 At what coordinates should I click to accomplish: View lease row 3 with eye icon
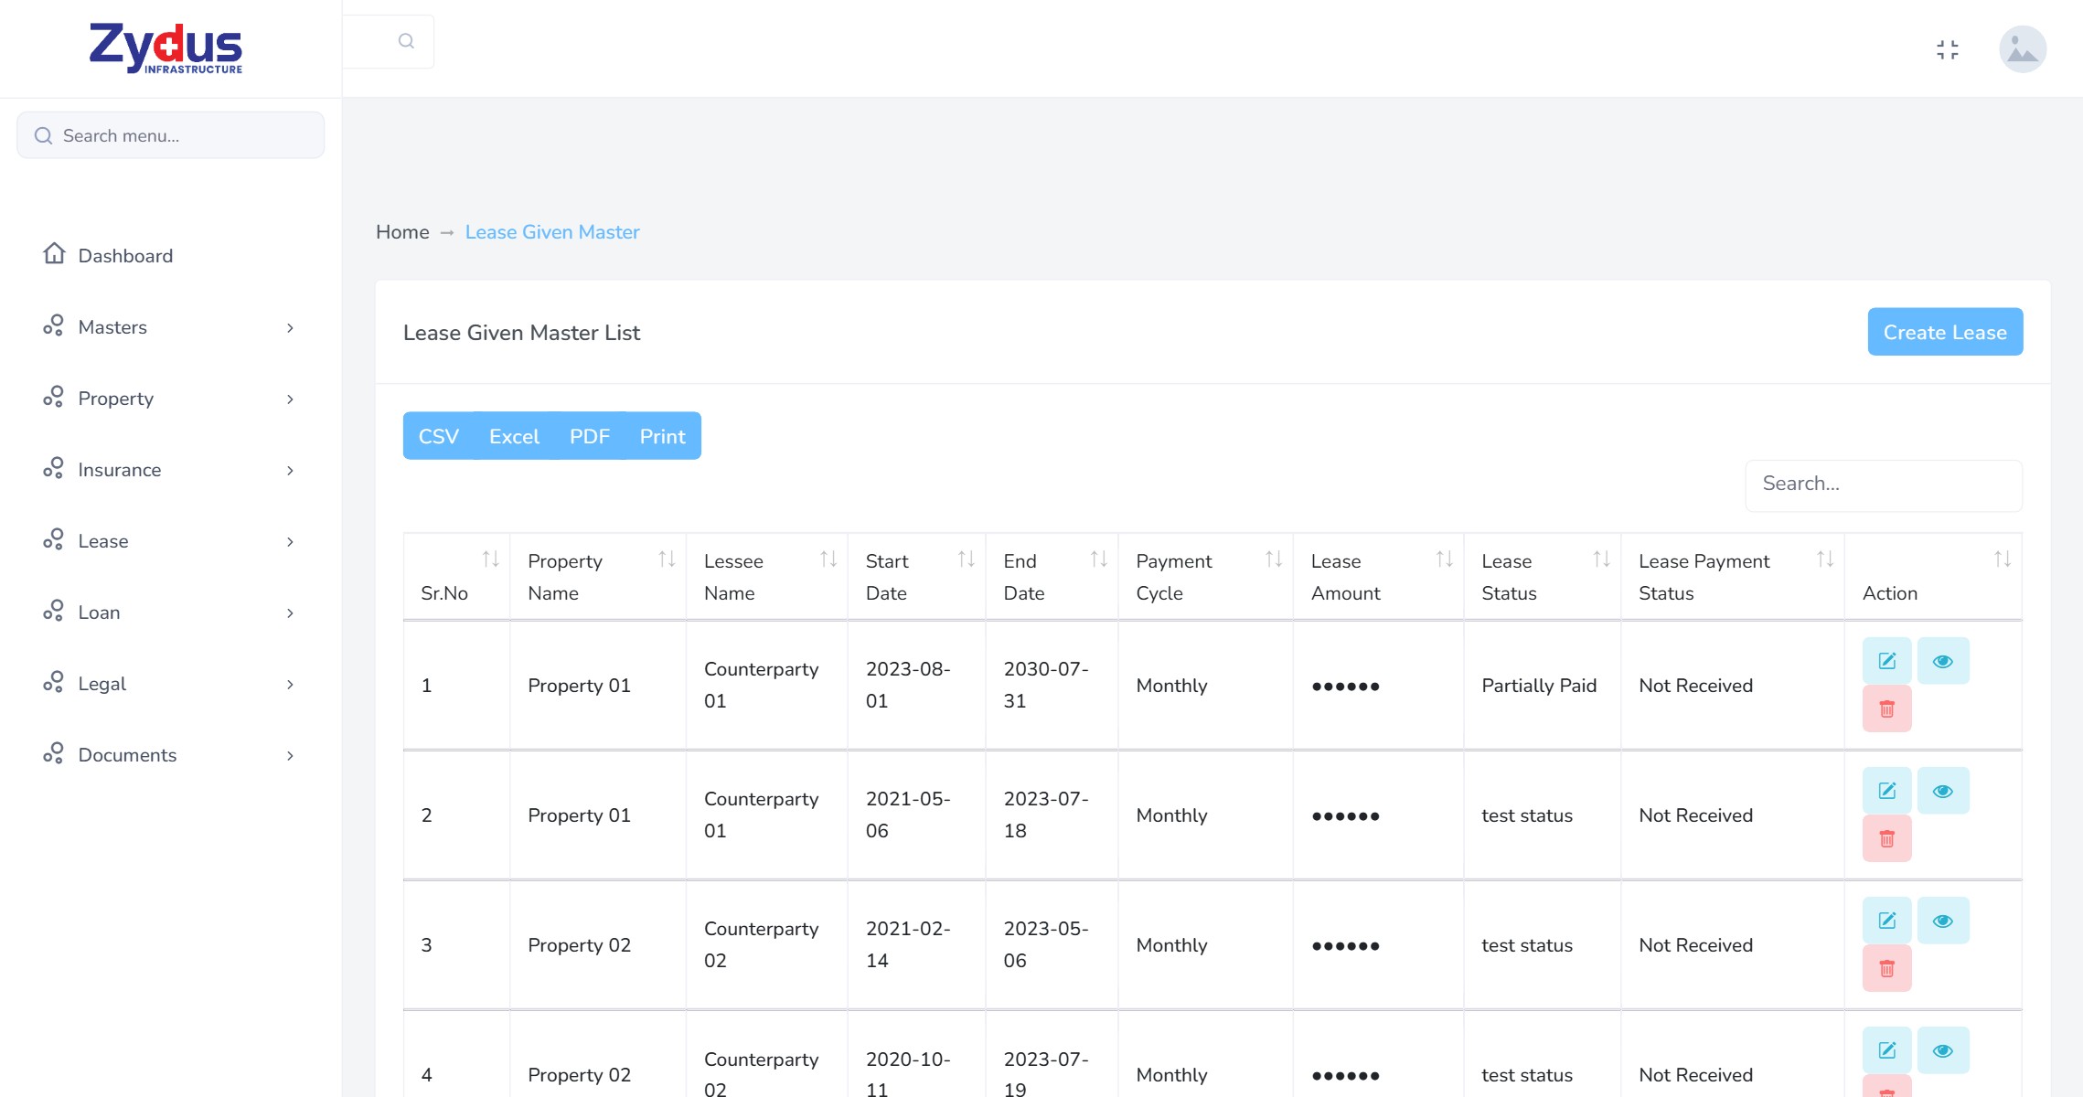[1943, 921]
